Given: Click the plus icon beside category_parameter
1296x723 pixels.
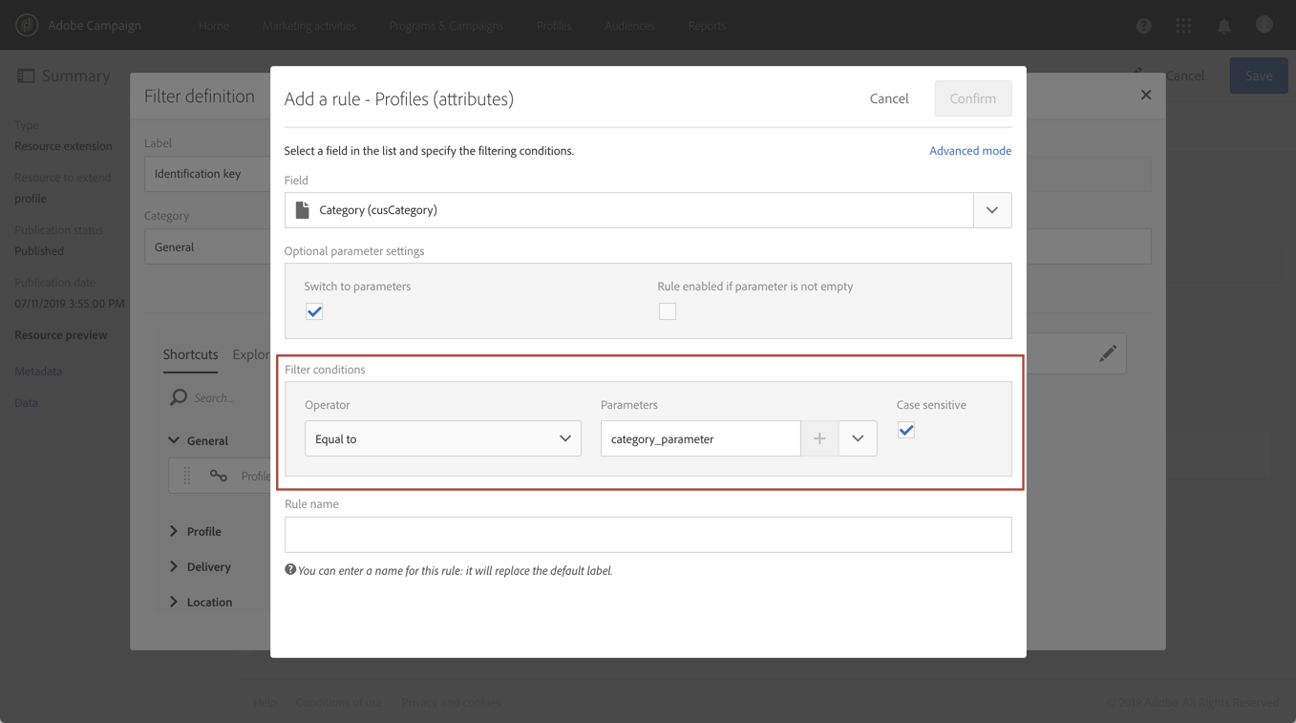Looking at the screenshot, I should click(819, 438).
